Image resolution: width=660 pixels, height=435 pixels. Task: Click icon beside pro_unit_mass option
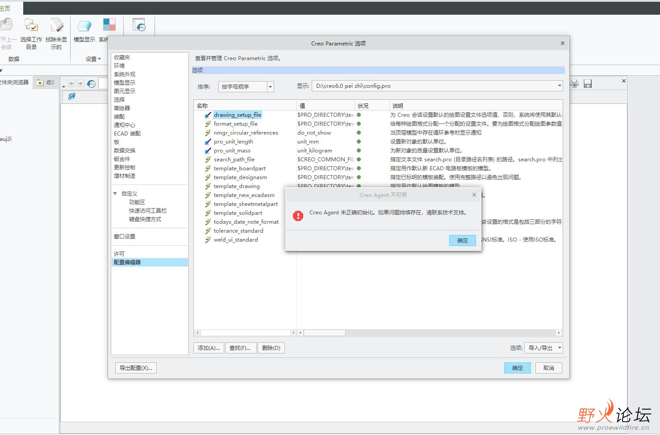pos(208,151)
